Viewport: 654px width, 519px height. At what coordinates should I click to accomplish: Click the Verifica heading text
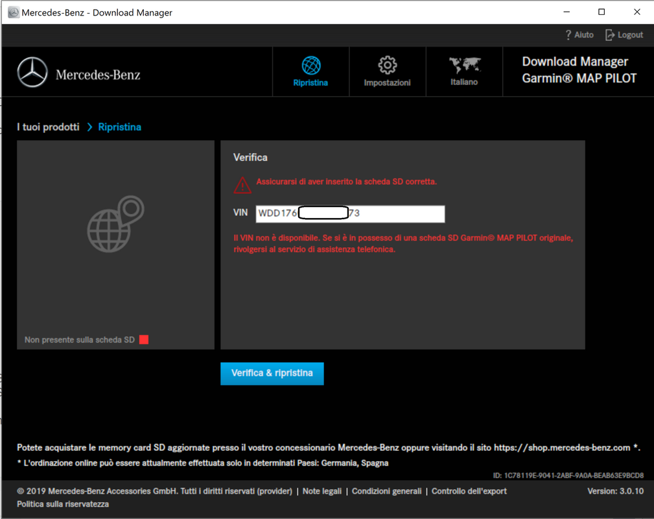click(250, 158)
